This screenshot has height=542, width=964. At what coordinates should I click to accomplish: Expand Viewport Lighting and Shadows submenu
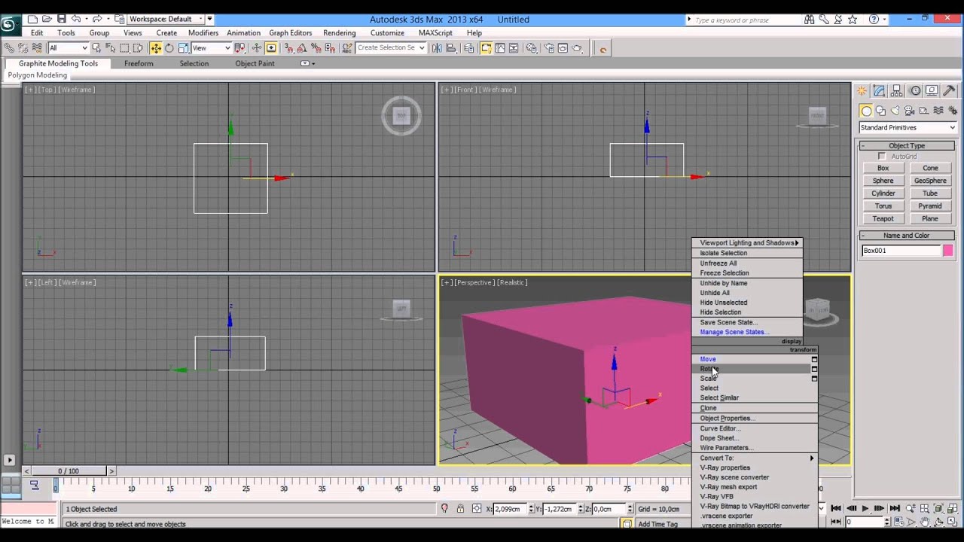(x=747, y=242)
